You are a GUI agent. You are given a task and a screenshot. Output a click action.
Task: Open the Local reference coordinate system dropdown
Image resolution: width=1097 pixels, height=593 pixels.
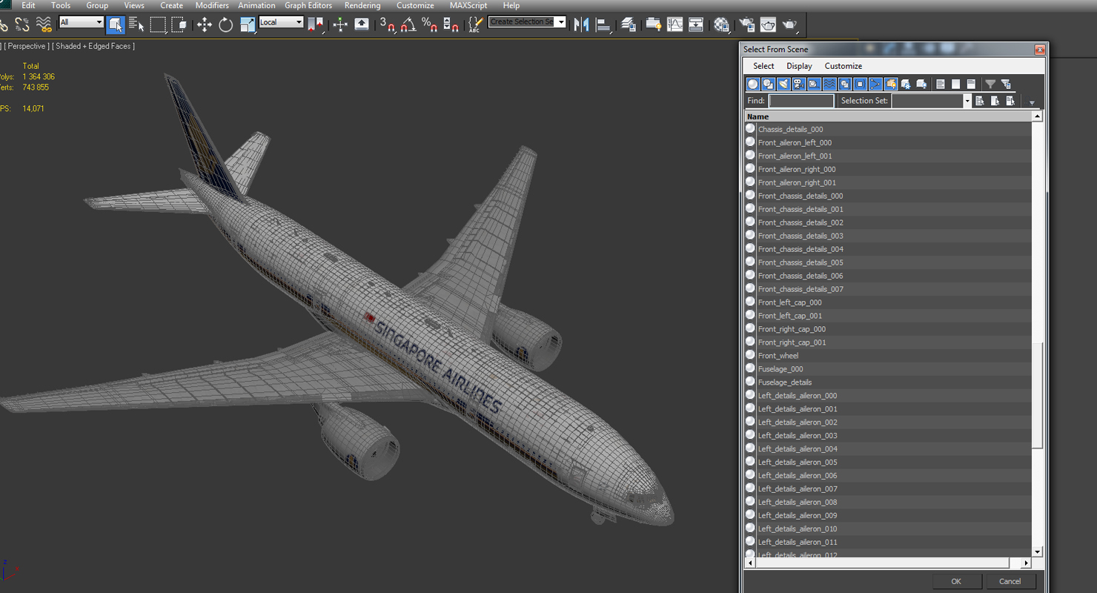tap(281, 22)
